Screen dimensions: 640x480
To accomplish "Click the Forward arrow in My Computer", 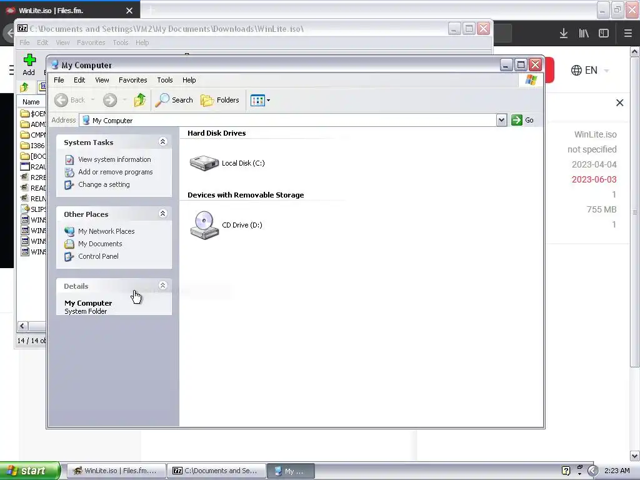I will [x=110, y=100].
